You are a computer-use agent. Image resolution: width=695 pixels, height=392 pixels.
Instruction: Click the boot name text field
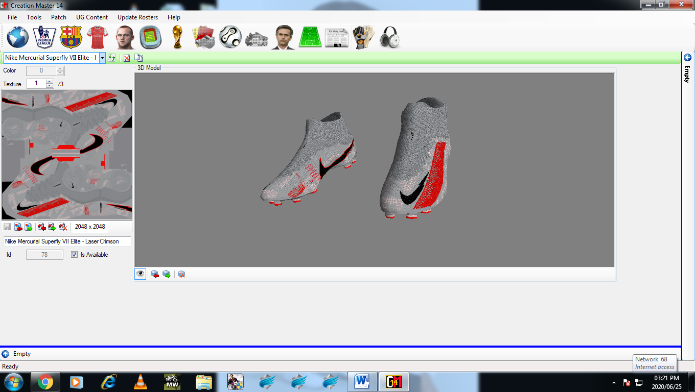point(67,241)
